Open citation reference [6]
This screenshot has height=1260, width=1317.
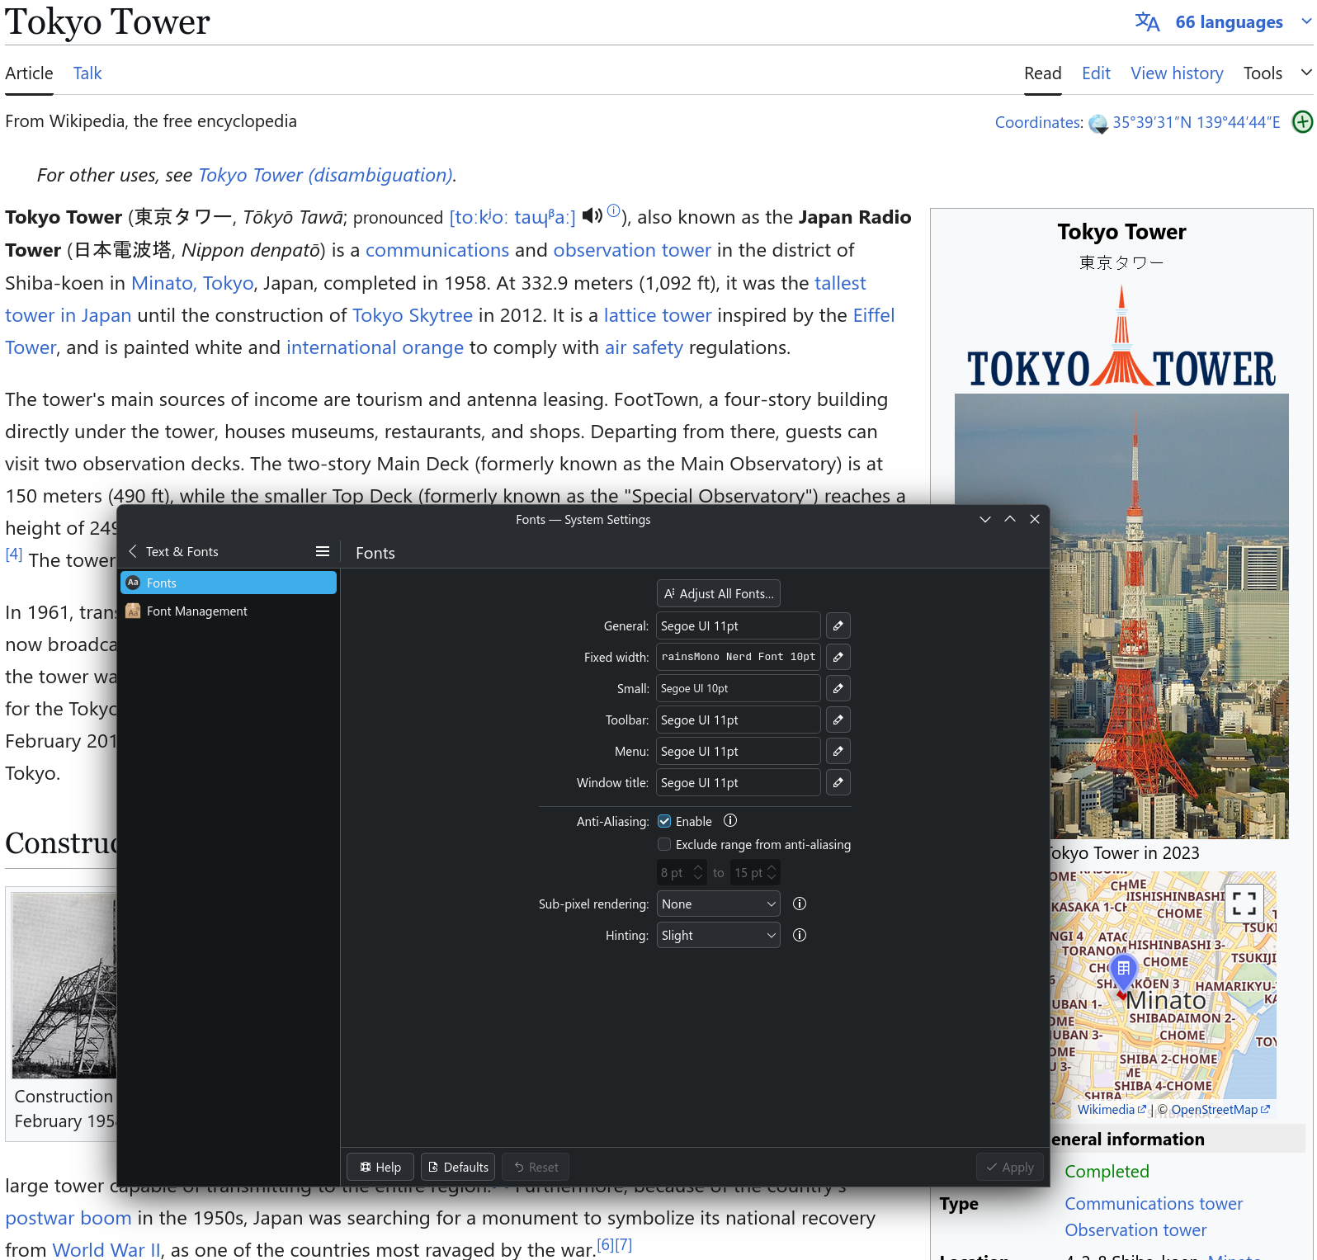pos(605,1244)
